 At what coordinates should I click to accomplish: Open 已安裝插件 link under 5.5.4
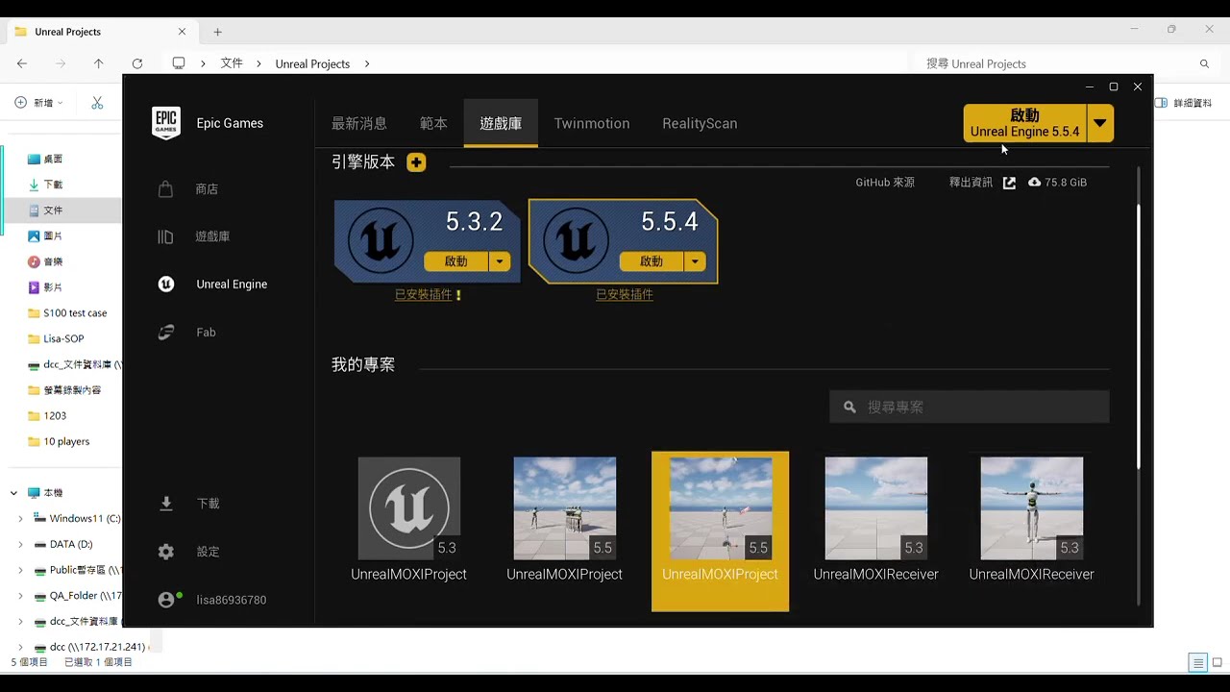pyautogui.click(x=624, y=295)
